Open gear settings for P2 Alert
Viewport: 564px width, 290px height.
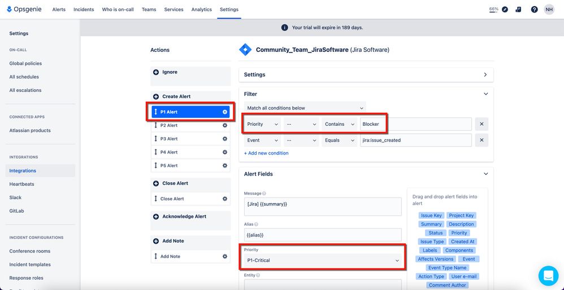pyautogui.click(x=225, y=125)
